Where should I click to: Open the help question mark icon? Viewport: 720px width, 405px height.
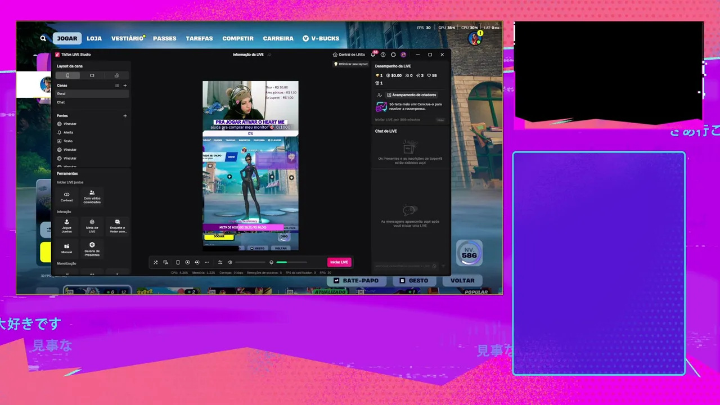(383, 55)
